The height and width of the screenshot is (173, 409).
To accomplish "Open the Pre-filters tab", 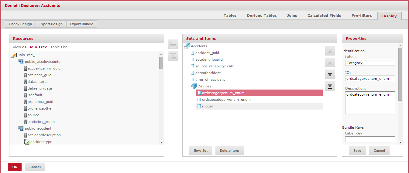I will click(x=361, y=15).
